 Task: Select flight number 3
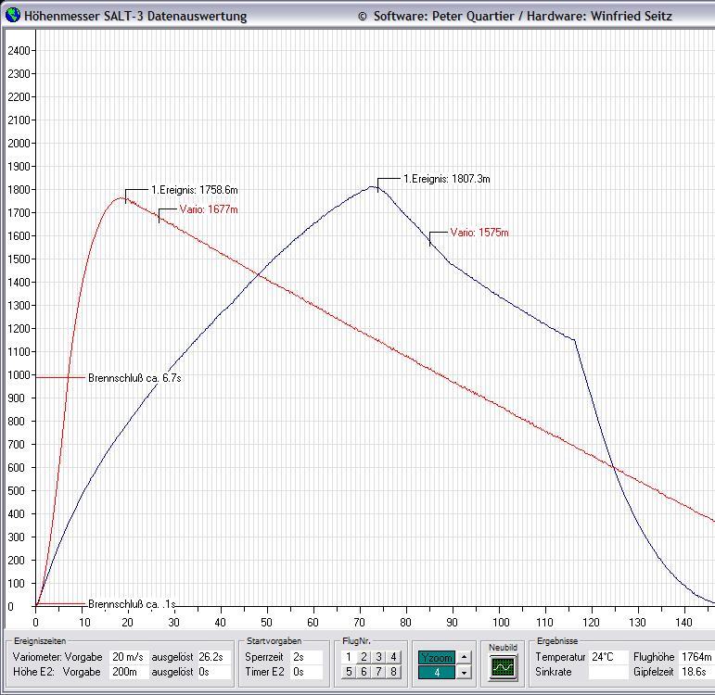[378, 657]
